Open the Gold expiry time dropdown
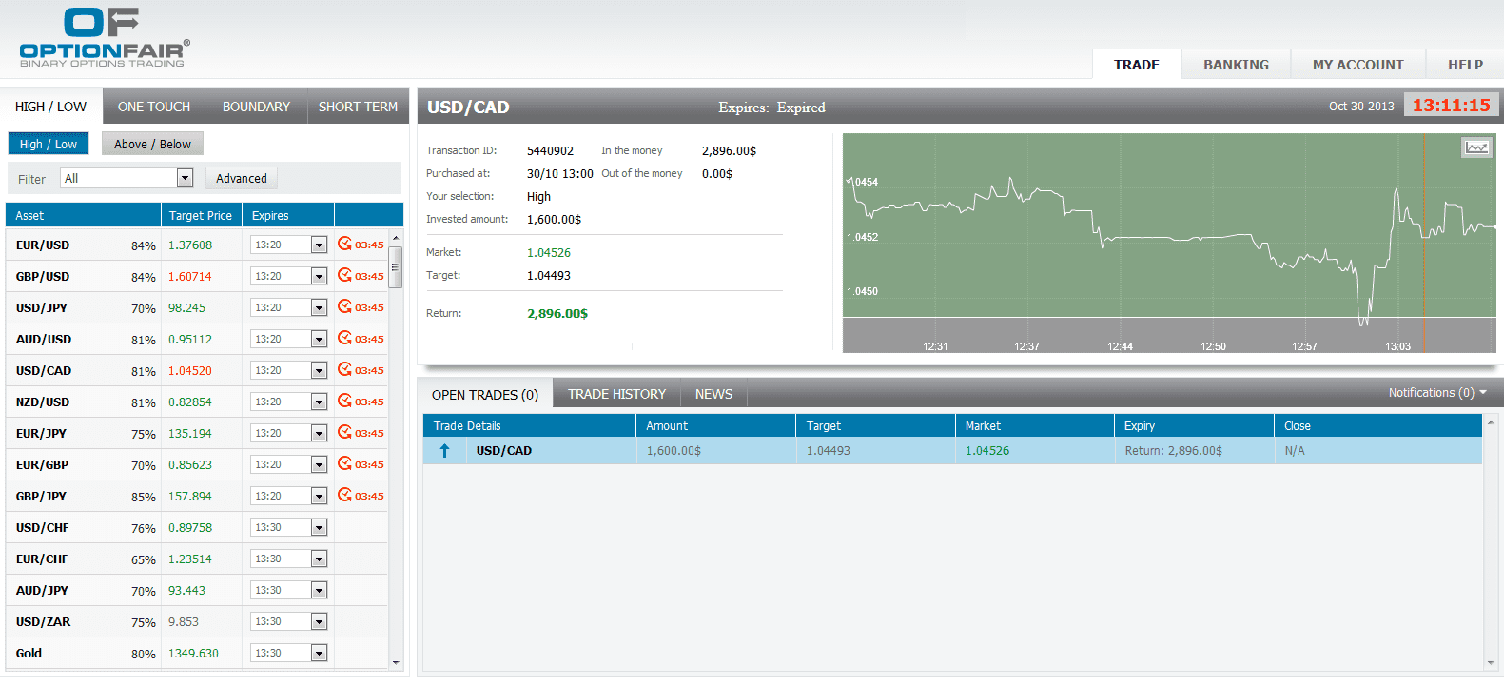Image resolution: width=1504 pixels, height=686 pixels. click(319, 654)
